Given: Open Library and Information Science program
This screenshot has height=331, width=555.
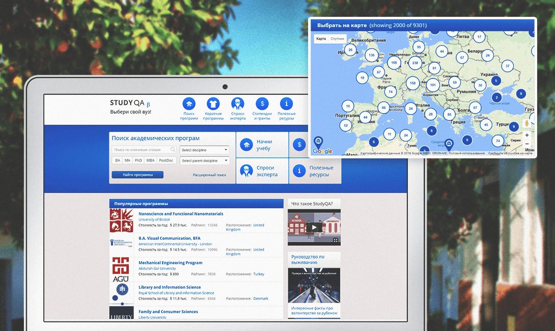Looking at the screenshot, I should coord(170,287).
